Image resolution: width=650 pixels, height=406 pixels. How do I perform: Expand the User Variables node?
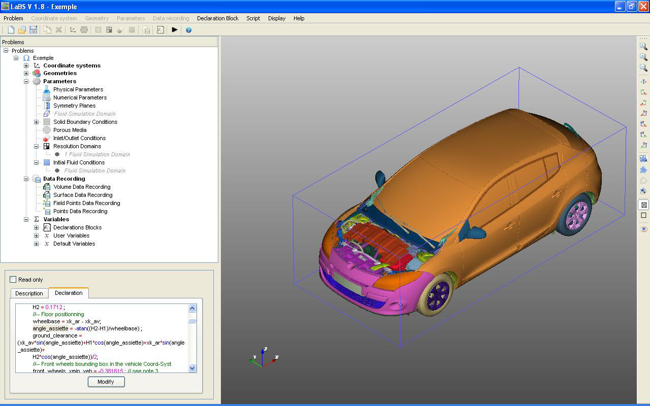tap(36, 235)
